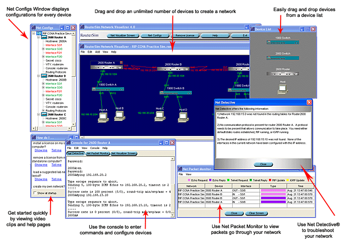Click the Help button in RouterSim toolbar

(x=215, y=35)
